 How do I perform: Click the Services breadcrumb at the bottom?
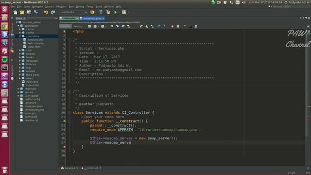click(70, 168)
